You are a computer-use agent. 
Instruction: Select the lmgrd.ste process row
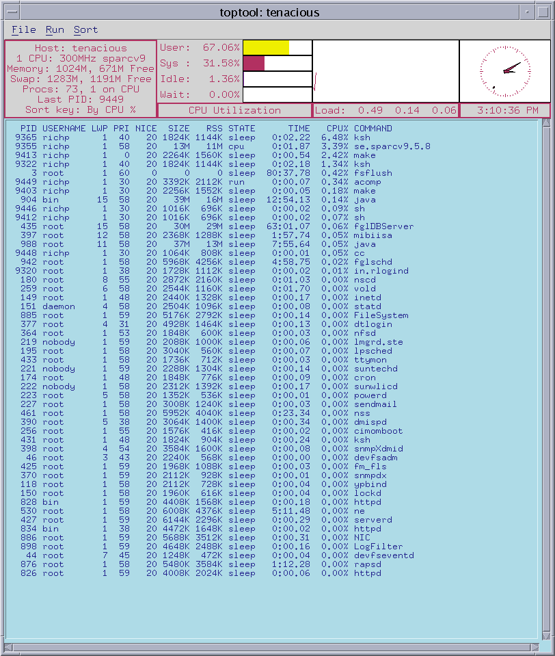click(212, 342)
